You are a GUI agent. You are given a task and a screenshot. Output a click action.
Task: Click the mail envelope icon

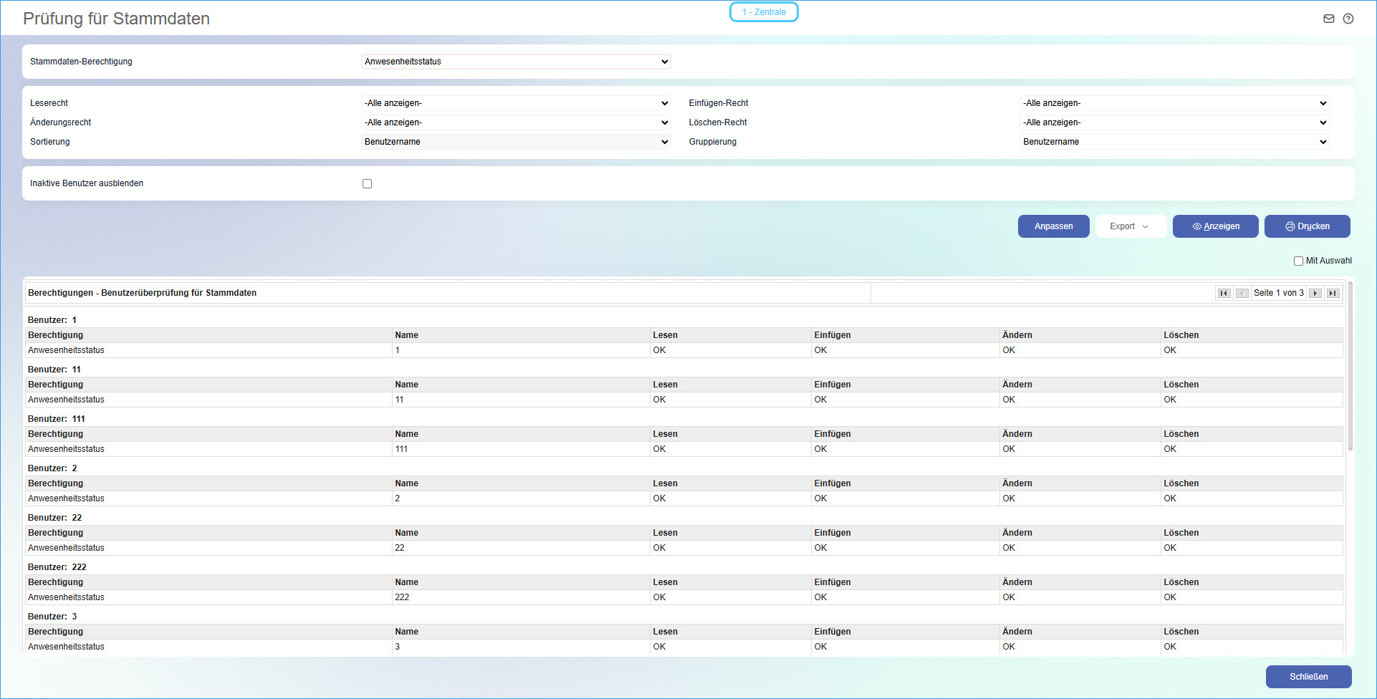coord(1328,19)
